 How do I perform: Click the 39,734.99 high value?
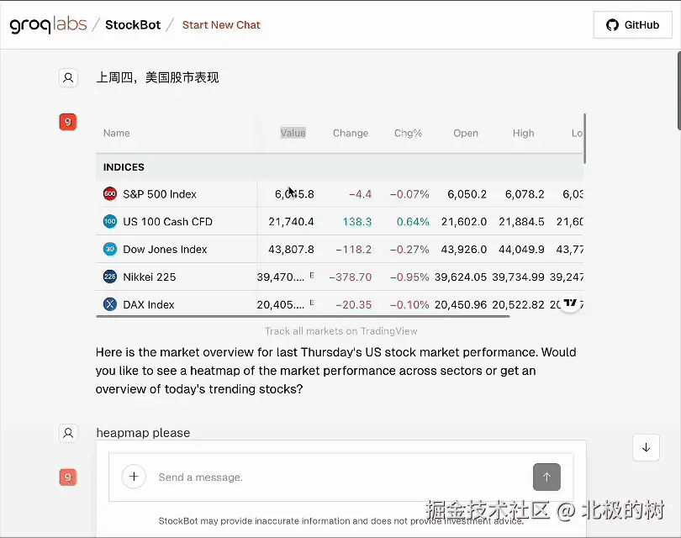tap(518, 277)
